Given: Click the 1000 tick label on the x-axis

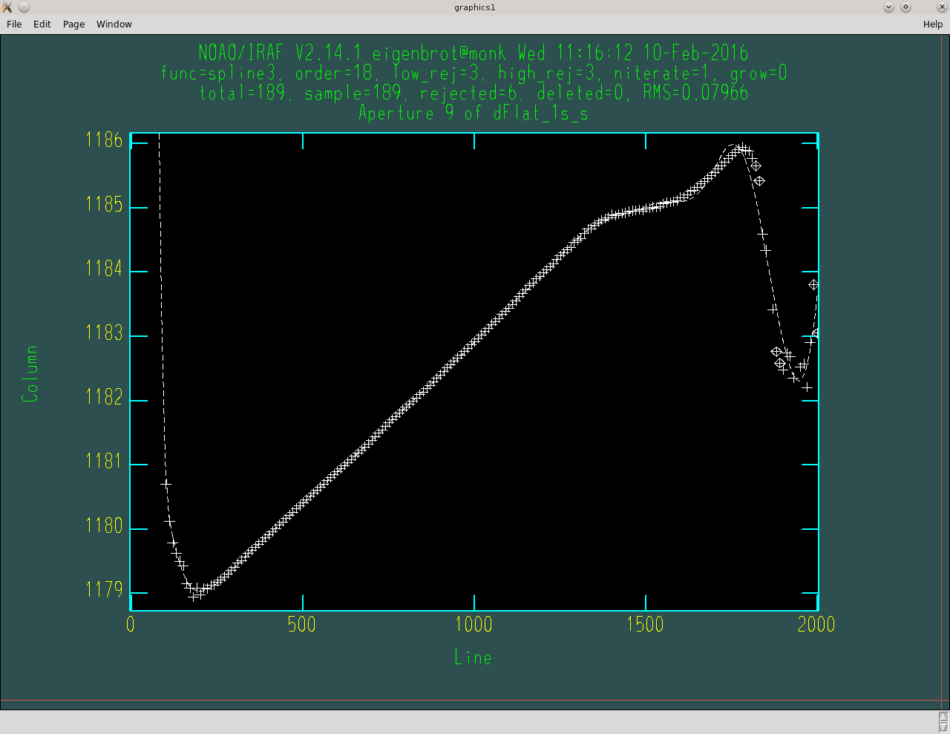Looking at the screenshot, I should point(474,625).
